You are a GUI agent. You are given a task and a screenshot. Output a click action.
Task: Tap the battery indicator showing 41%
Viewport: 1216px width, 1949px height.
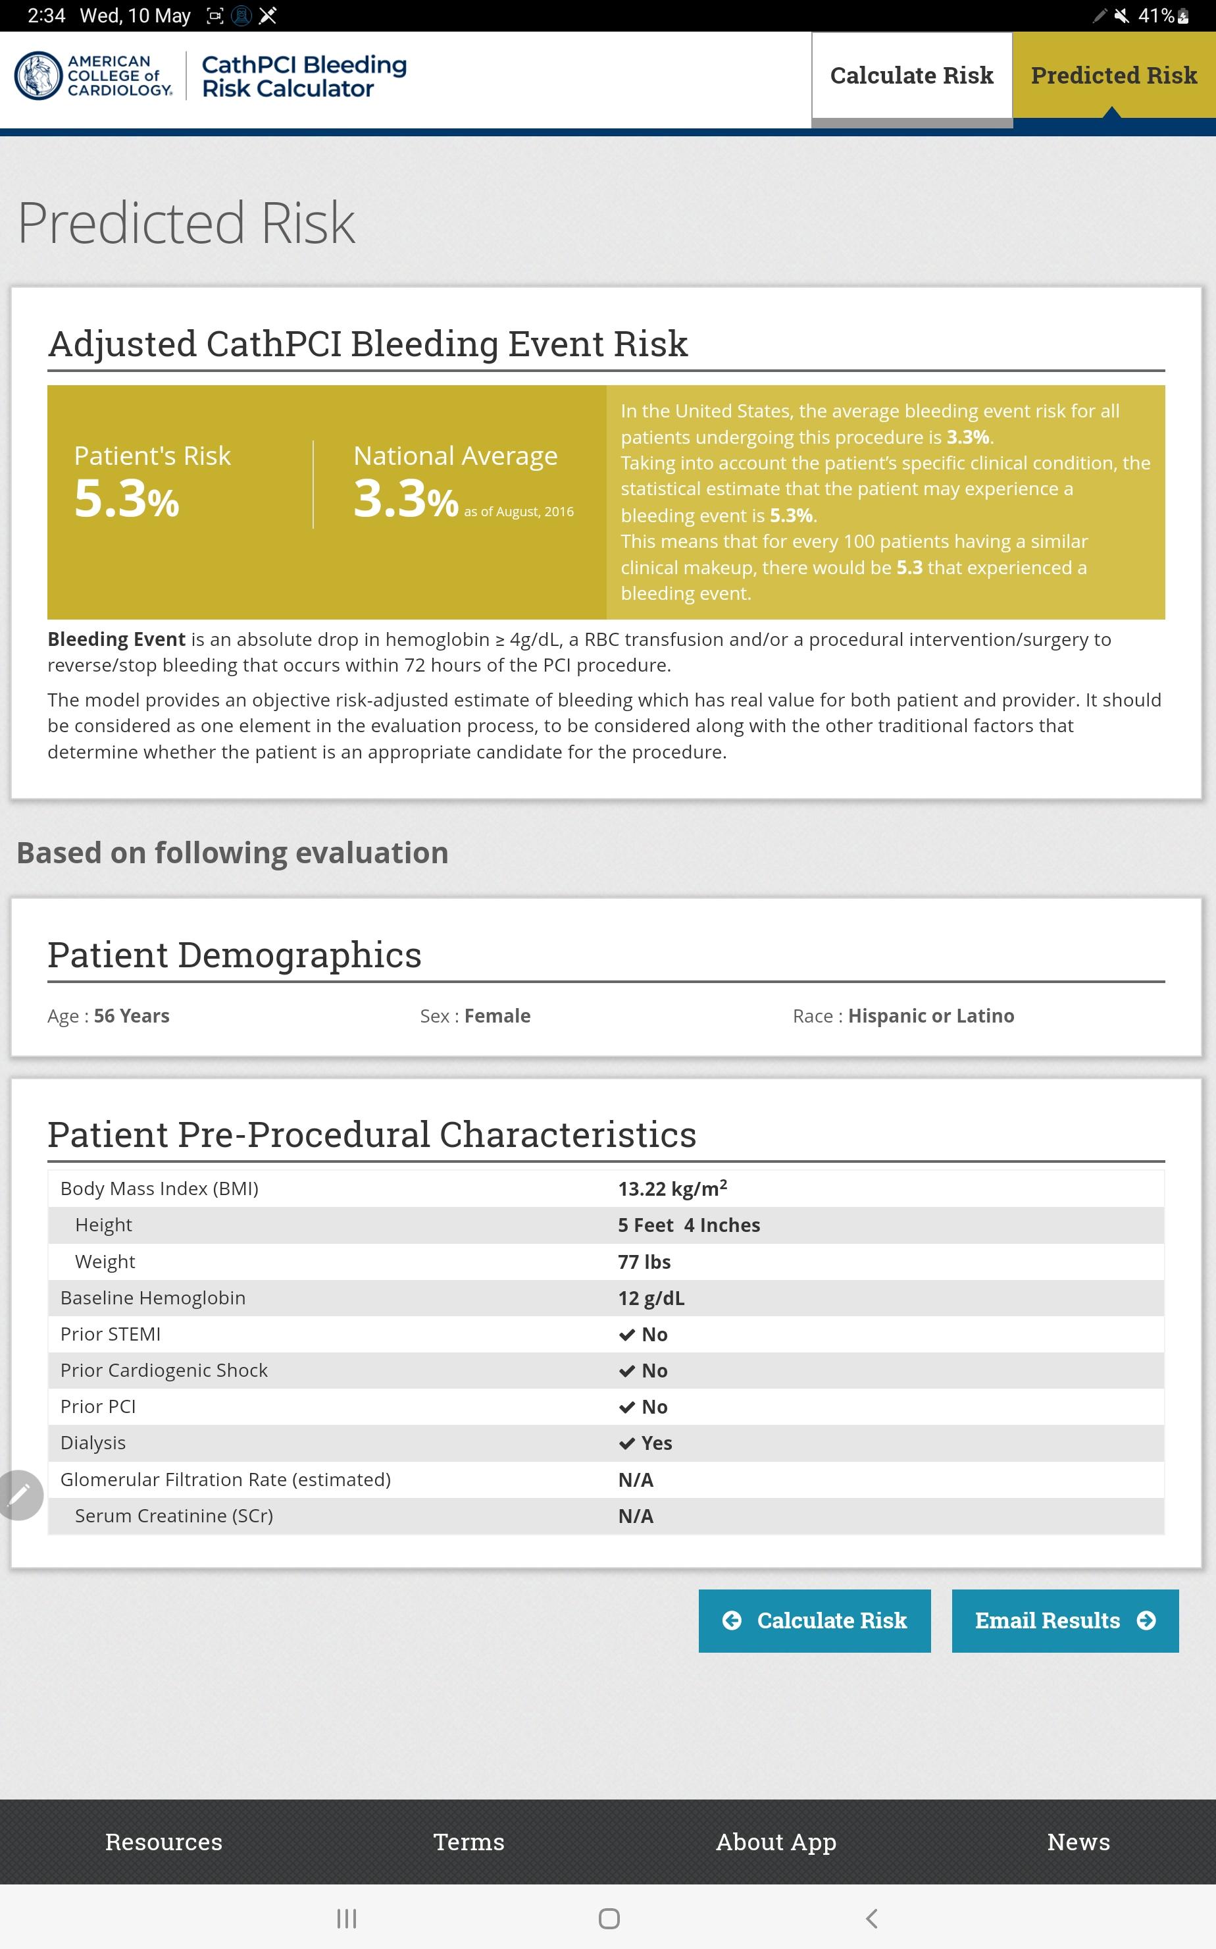click(1164, 15)
